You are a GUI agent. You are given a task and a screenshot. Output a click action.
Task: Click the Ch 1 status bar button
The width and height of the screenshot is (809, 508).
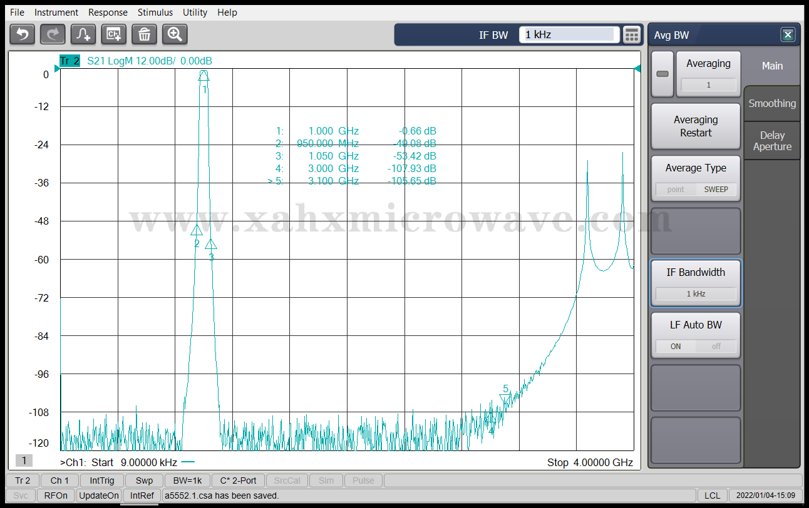click(60, 480)
